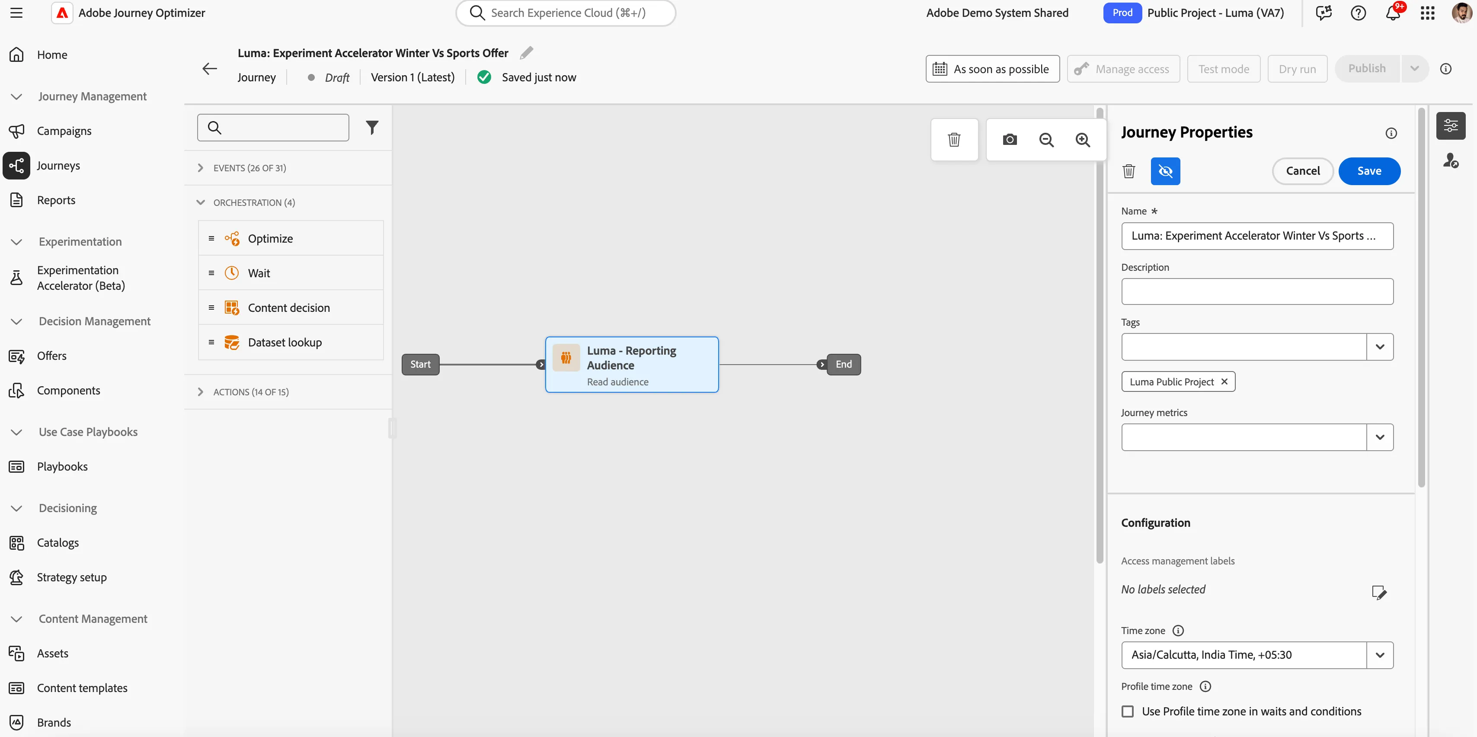Open Playbooks in the sidebar
The image size is (1477, 737).
click(x=62, y=466)
